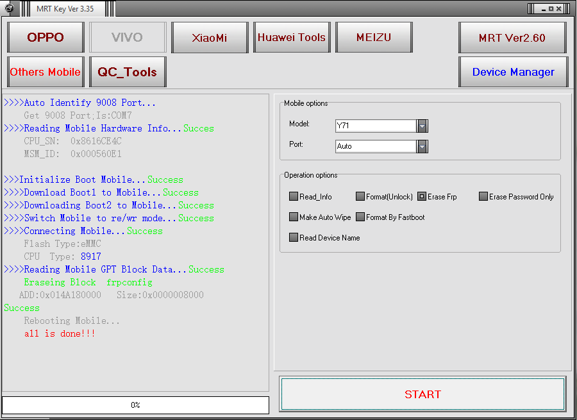Expand the Model dropdown arrow
The image size is (577, 420).
click(x=422, y=126)
